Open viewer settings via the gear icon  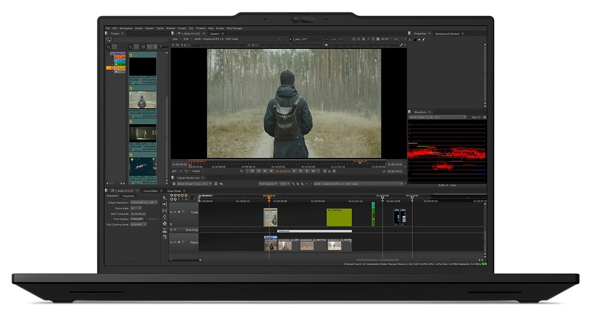[x=174, y=184]
